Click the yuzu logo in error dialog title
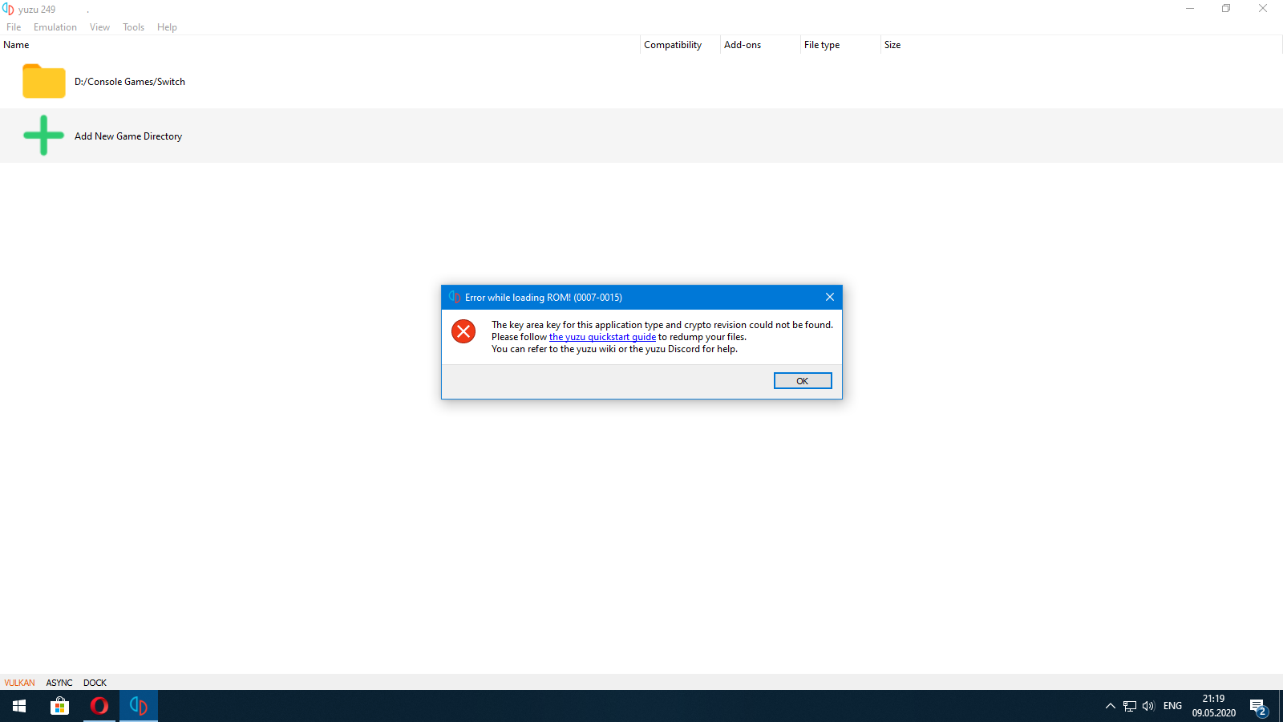The width and height of the screenshot is (1283, 722). pyautogui.click(x=455, y=297)
